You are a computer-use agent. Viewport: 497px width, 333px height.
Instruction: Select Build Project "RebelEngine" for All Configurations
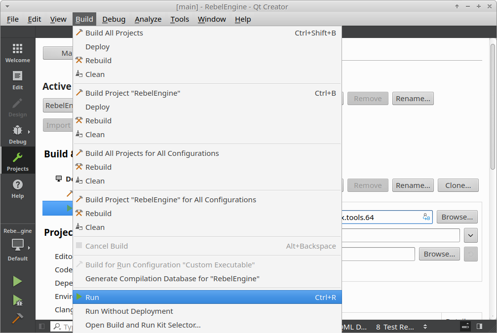(207, 200)
